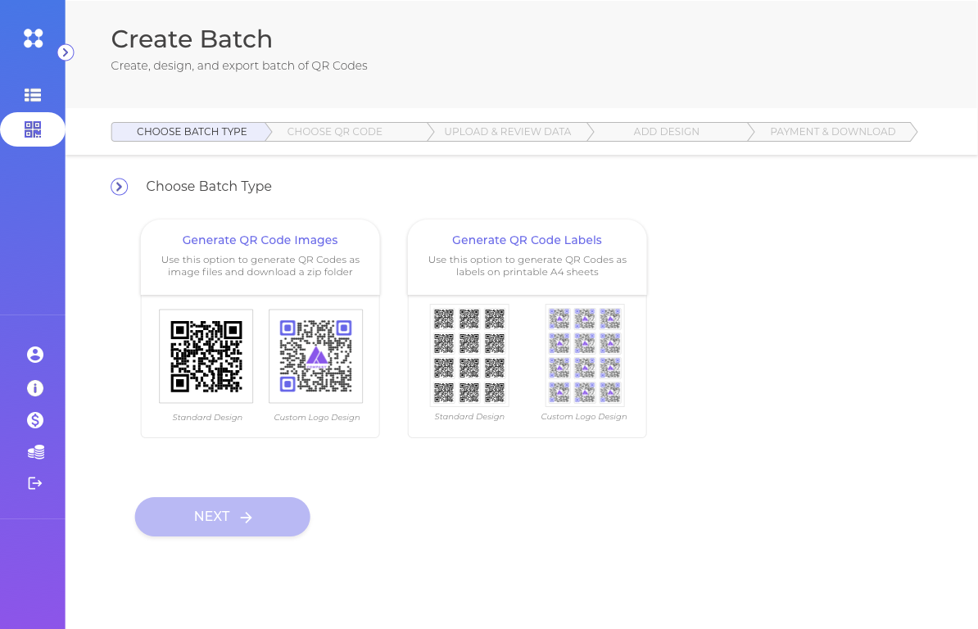Image resolution: width=978 pixels, height=629 pixels.
Task: Click the Create Batch page title
Action: (x=192, y=39)
